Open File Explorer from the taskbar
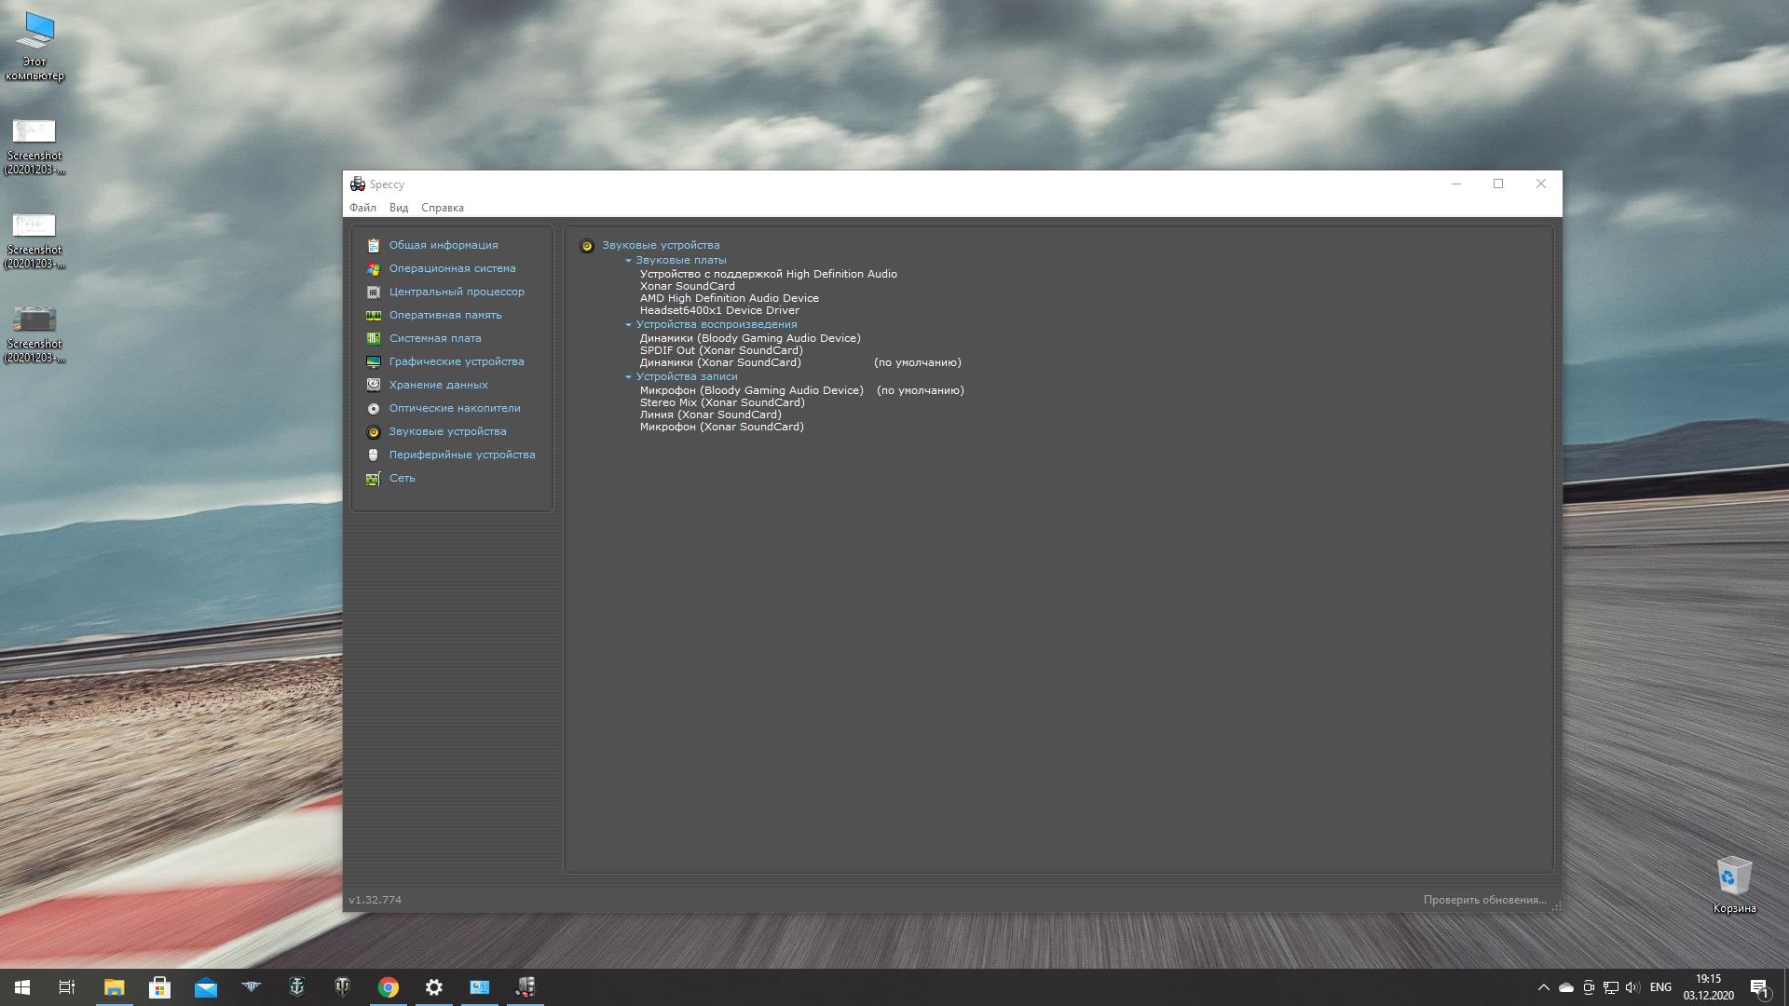Screen dimensions: 1789x1006 coord(114,987)
